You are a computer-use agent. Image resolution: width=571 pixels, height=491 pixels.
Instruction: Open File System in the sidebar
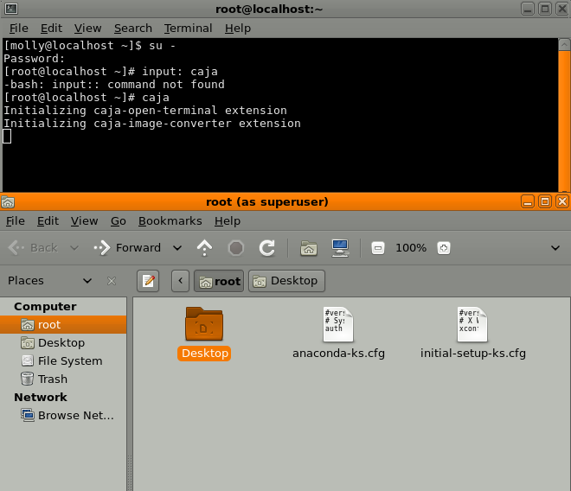pos(63,360)
